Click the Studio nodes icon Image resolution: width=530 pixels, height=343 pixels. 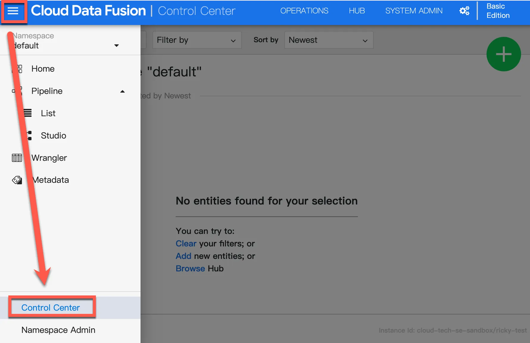click(x=29, y=136)
